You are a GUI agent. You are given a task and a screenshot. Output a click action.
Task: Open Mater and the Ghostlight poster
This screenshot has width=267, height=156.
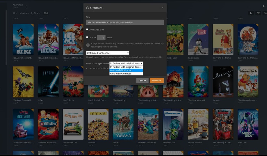(x=23, y=124)
